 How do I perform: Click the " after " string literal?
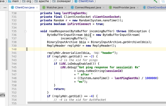point(85,75)
